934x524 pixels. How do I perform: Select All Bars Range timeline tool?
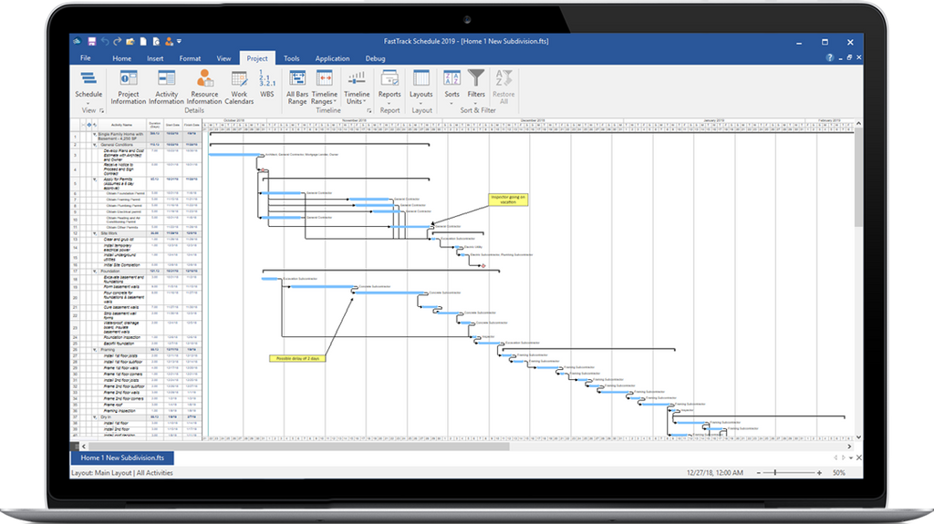[x=297, y=87]
